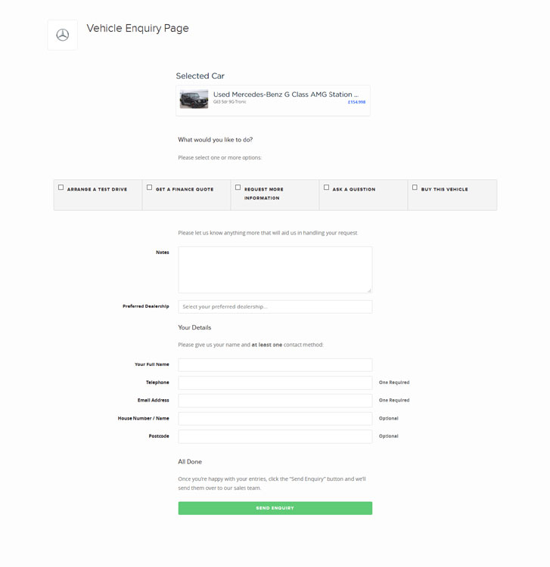550x567 pixels.
Task: Click the 'All Done' section heading
Action: click(x=190, y=462)
